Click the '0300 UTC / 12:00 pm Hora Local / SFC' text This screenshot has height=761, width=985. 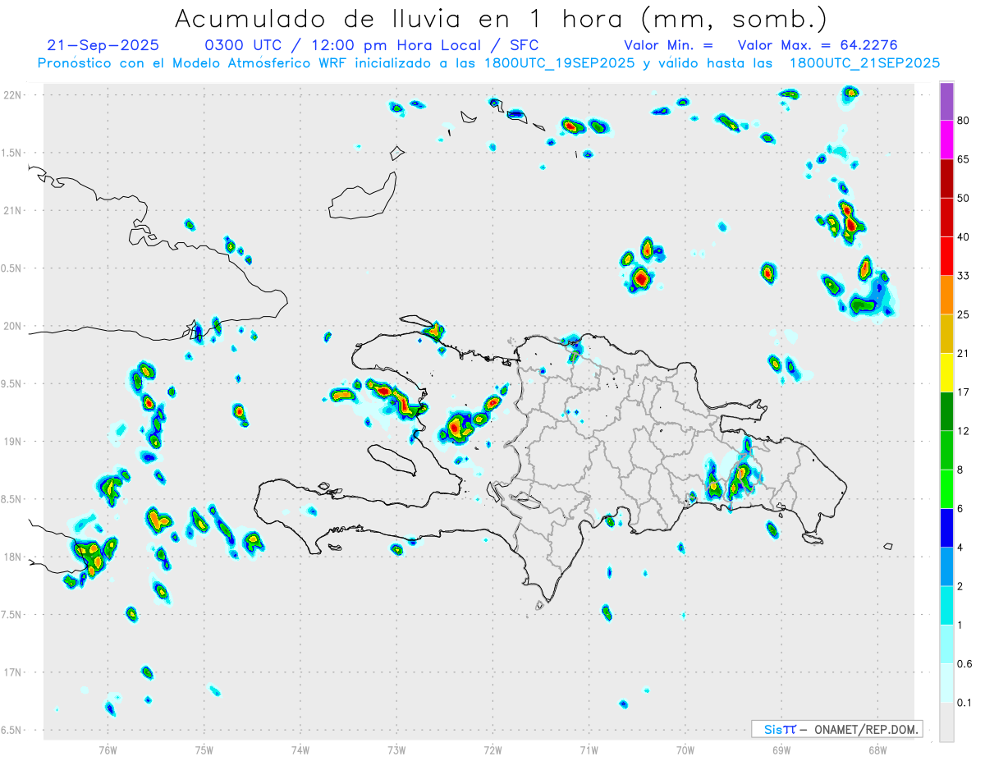(371, 45)
